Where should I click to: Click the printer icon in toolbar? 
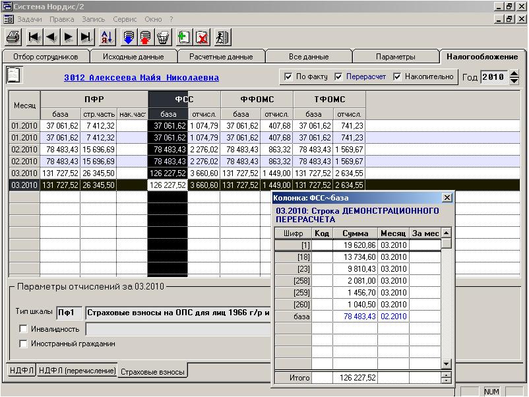13,37
